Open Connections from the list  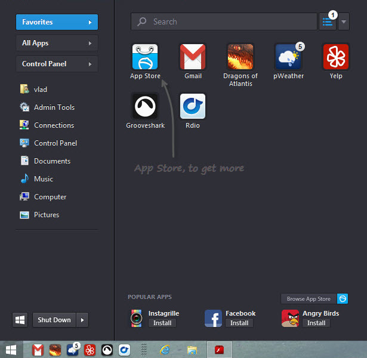tap(47, 125)
